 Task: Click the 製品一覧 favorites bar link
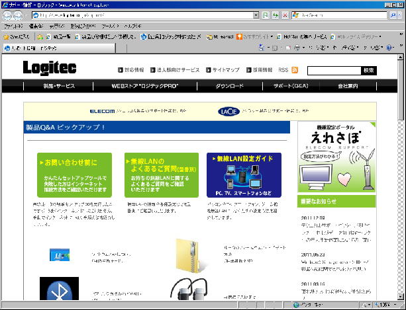pos(58,37)
